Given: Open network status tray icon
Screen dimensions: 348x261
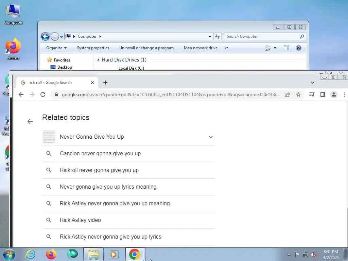Looking at the screenshot, I should pos(306,255).
